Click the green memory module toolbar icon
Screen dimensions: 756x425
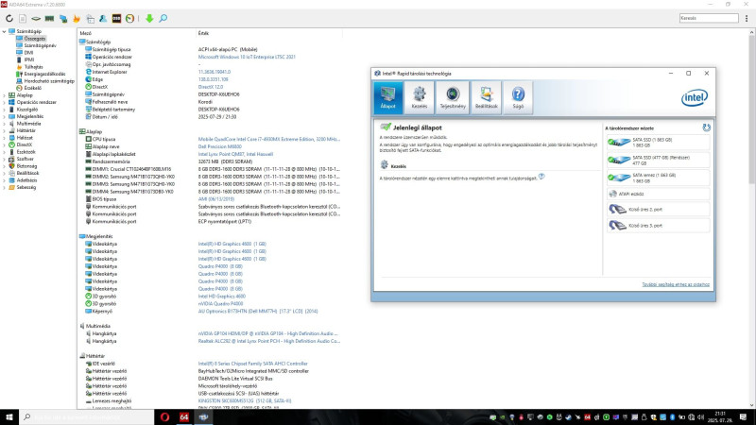[x=49, y=18]
